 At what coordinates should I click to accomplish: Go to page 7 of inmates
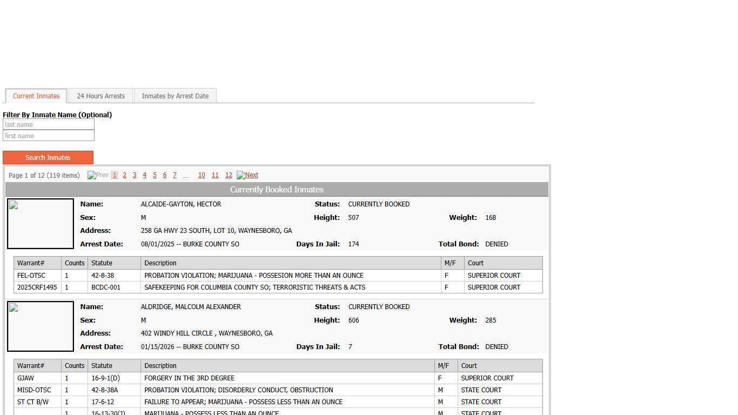[175, 175]
